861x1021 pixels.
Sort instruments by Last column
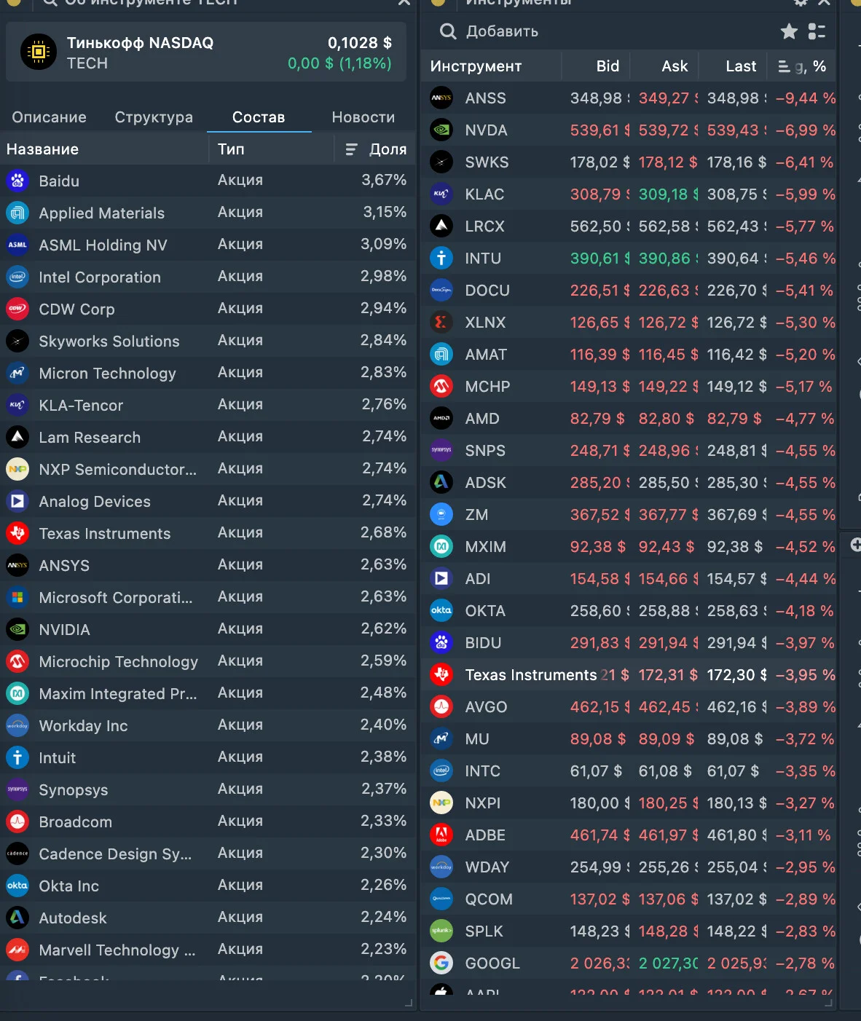(x=741, y=66)
